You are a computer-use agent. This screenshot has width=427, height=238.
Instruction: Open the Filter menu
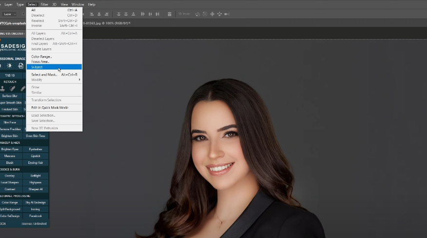pos(44,4)
